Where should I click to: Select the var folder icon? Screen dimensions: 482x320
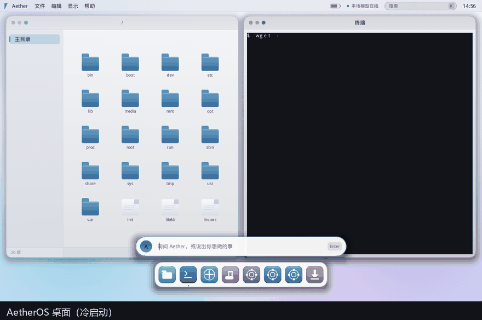click(90, 207)
